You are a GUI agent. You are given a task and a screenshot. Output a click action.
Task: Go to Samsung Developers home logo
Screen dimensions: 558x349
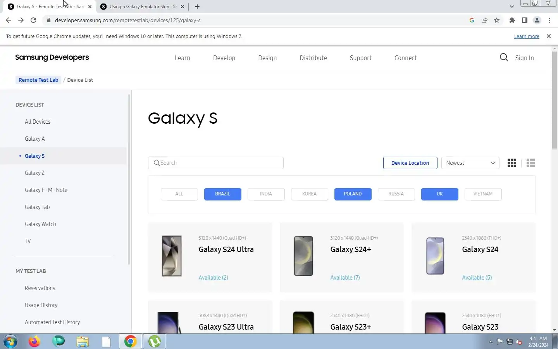coord(52,57)
